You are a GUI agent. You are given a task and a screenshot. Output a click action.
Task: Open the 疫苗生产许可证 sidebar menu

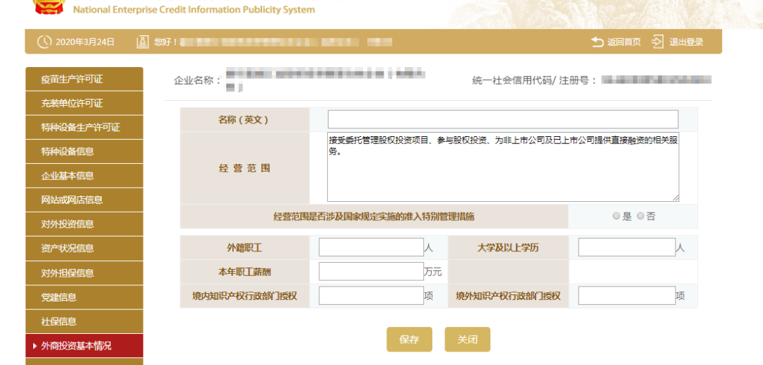pos(83,79)
